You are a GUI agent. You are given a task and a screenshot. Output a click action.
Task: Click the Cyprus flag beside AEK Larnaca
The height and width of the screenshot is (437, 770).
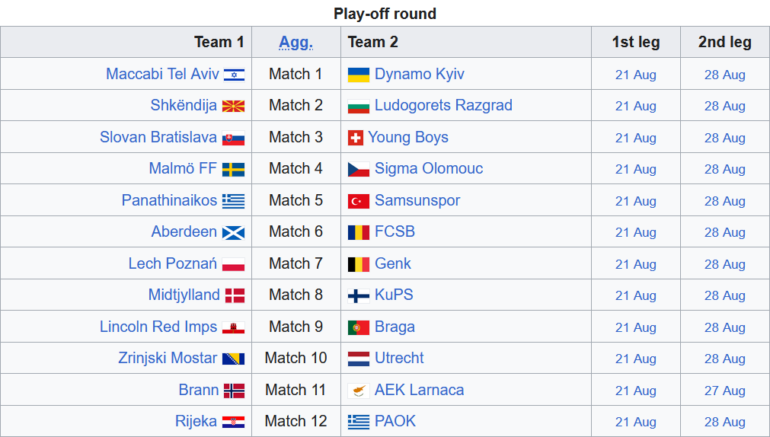pos(359,391)
